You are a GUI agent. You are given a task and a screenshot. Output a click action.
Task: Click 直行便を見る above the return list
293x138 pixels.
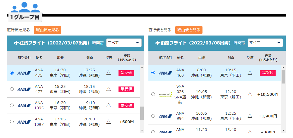click(160, 30)
